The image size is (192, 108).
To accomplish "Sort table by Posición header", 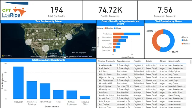I will (x=137, y=61).
